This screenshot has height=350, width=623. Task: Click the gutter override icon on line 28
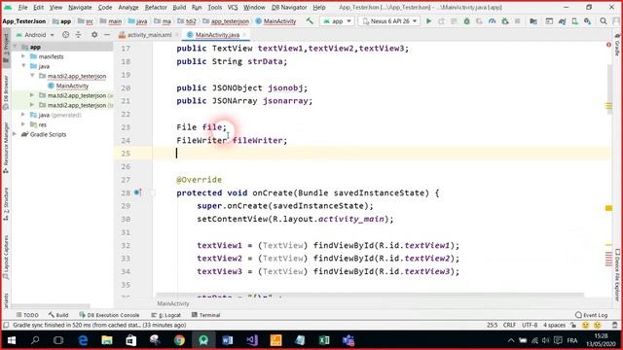[137, 192]
